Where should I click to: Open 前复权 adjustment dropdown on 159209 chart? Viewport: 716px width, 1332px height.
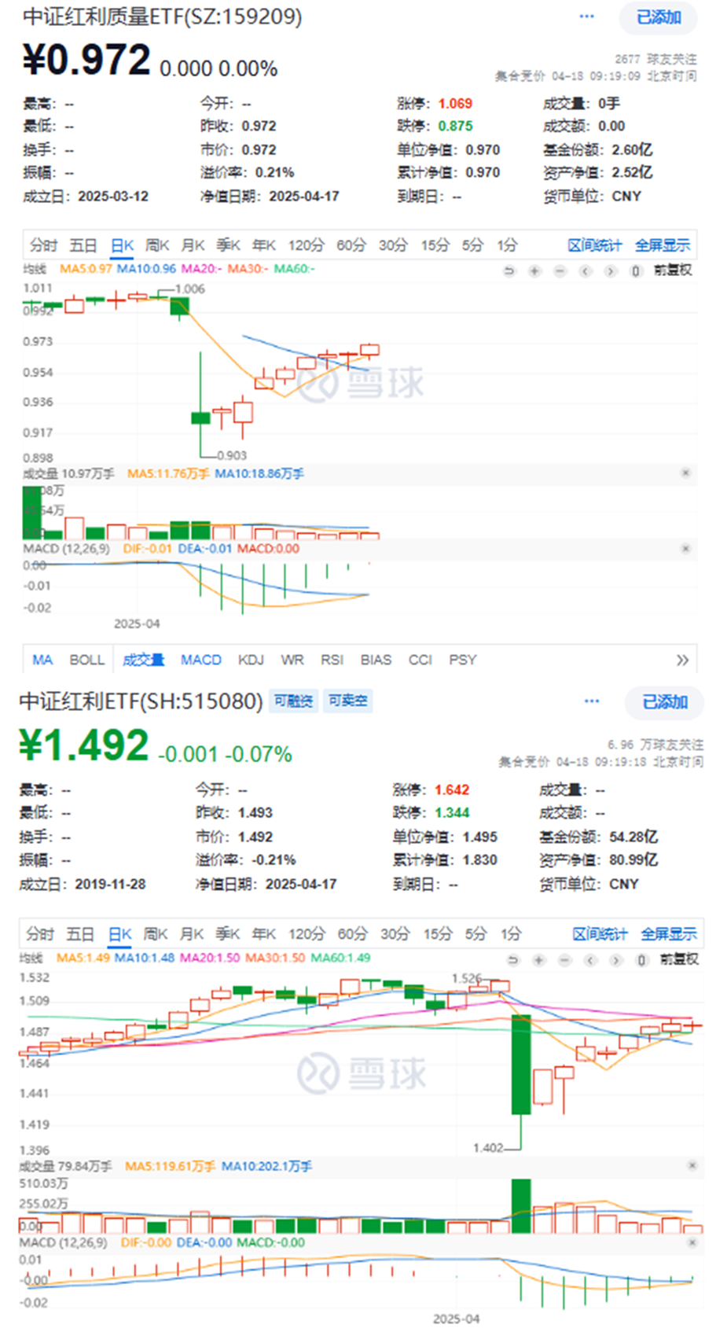point(673,270)
